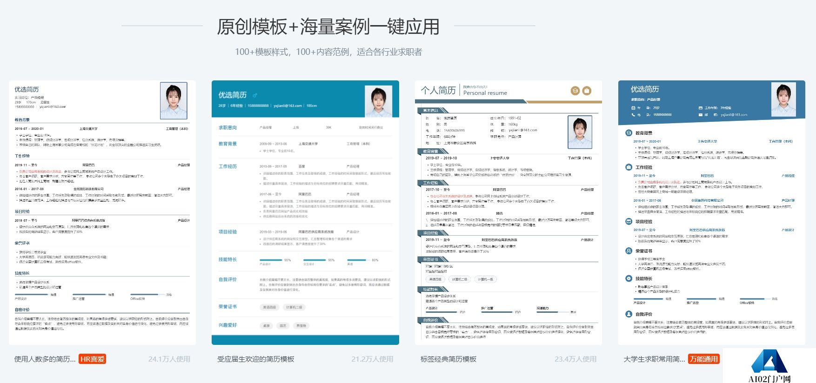
Task: Open the 受应届生欢迎的简历模板 title link
Action: point(256,359)
